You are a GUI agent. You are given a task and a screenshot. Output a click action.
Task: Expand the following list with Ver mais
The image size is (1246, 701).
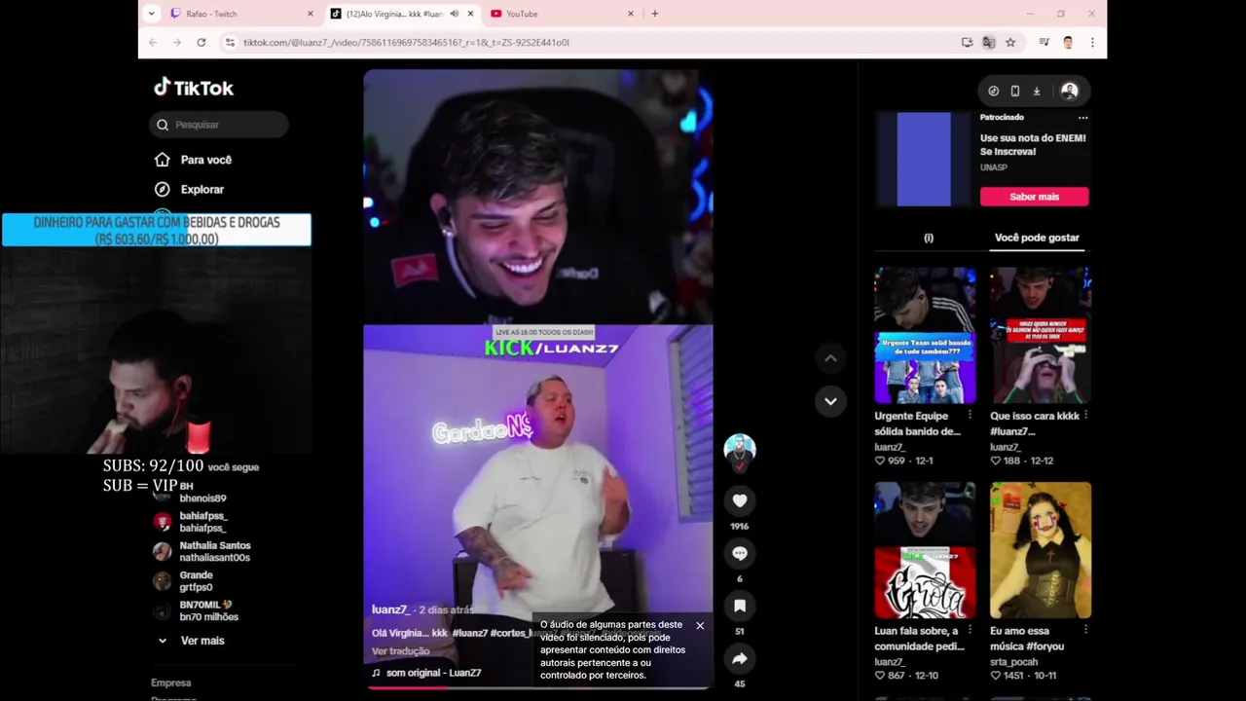pyautogui.click(x=191, y=641)
